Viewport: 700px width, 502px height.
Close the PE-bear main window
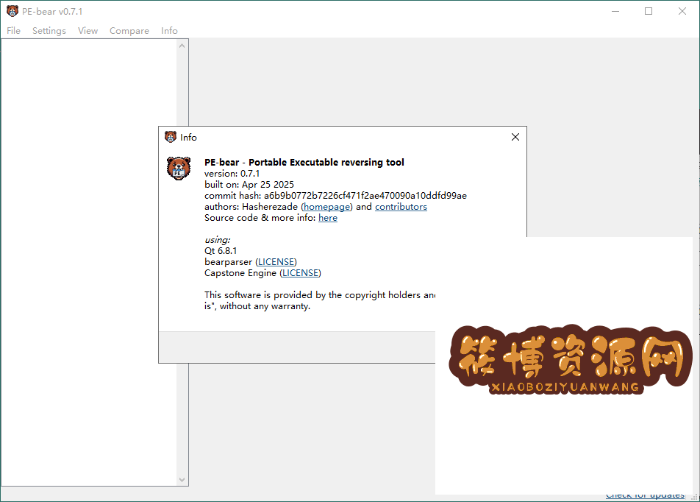click(682, 11)
